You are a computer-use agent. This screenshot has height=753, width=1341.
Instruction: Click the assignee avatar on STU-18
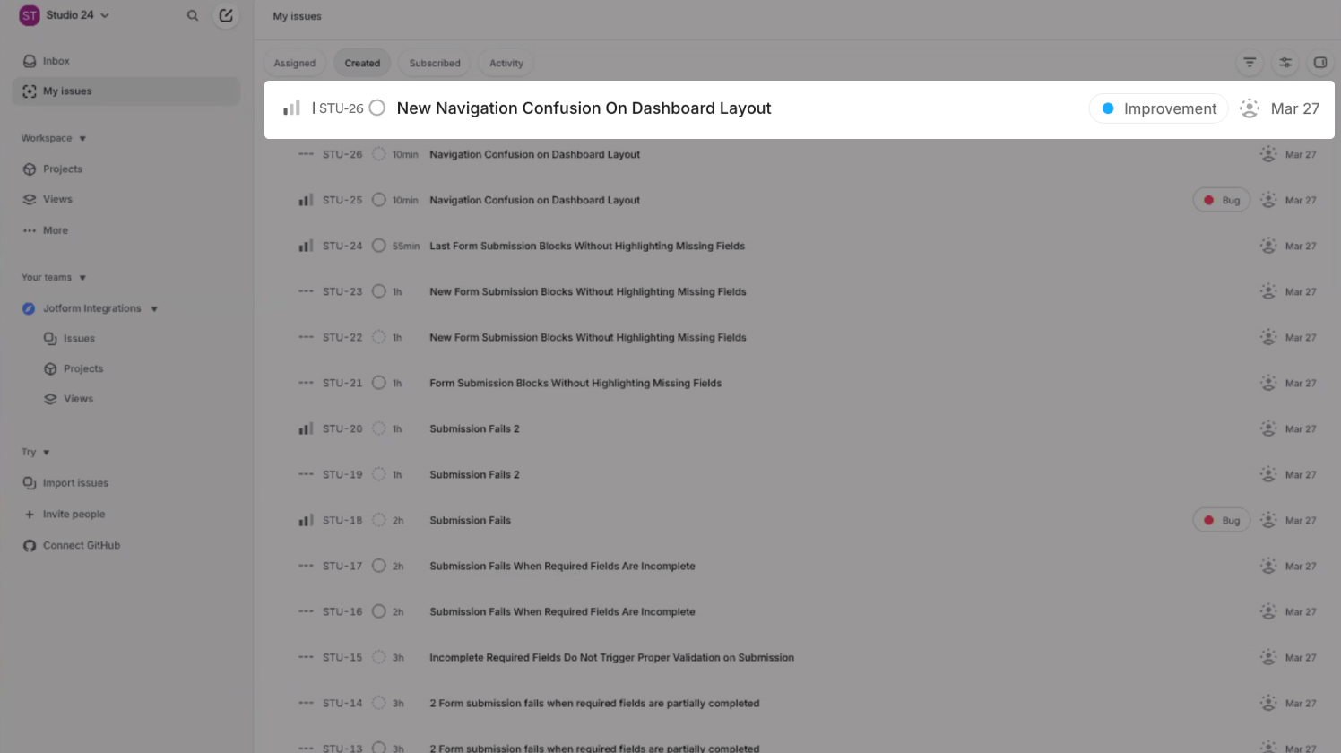[x=1268, y=520]
